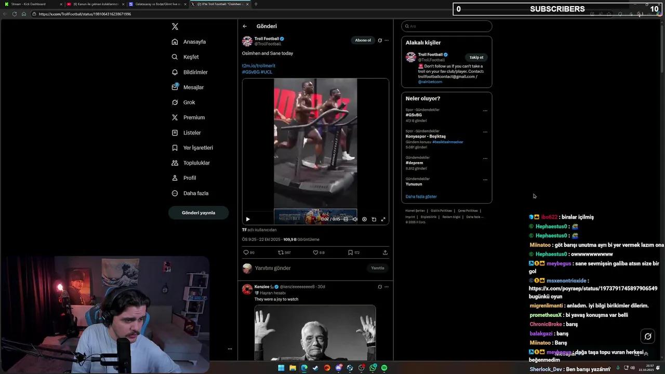Open more options for Konyaspor - Beşiktaş trend
Image resolution: width=665 pixels, height=374 pixels.
(x=485, y=132)
